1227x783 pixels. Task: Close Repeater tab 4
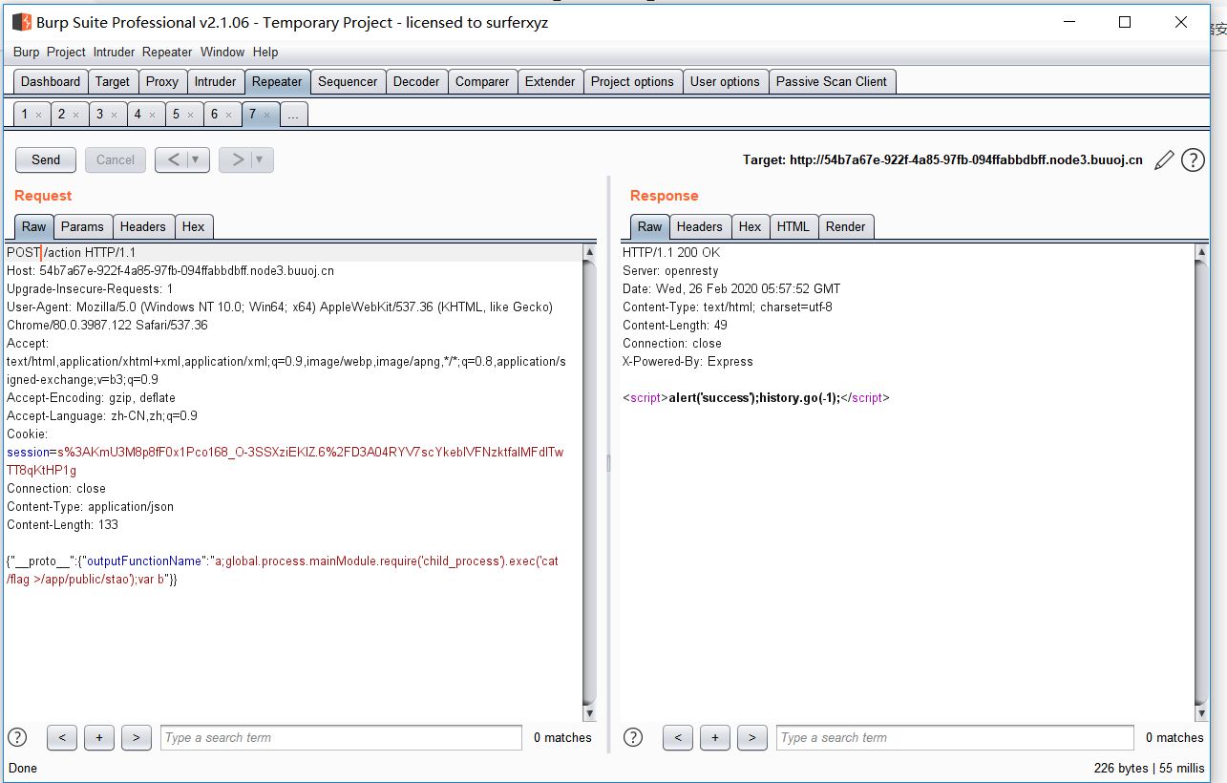(152, 115)
